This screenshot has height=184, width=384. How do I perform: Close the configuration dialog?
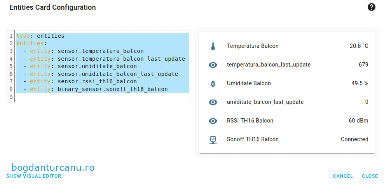370,176
